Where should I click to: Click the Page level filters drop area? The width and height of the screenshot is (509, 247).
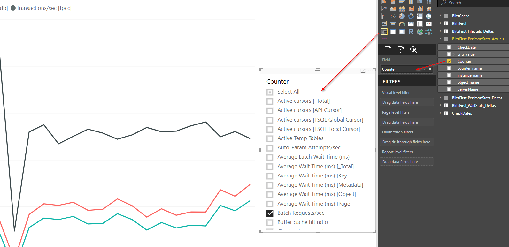pyautogui.click(x=407, y=122)
